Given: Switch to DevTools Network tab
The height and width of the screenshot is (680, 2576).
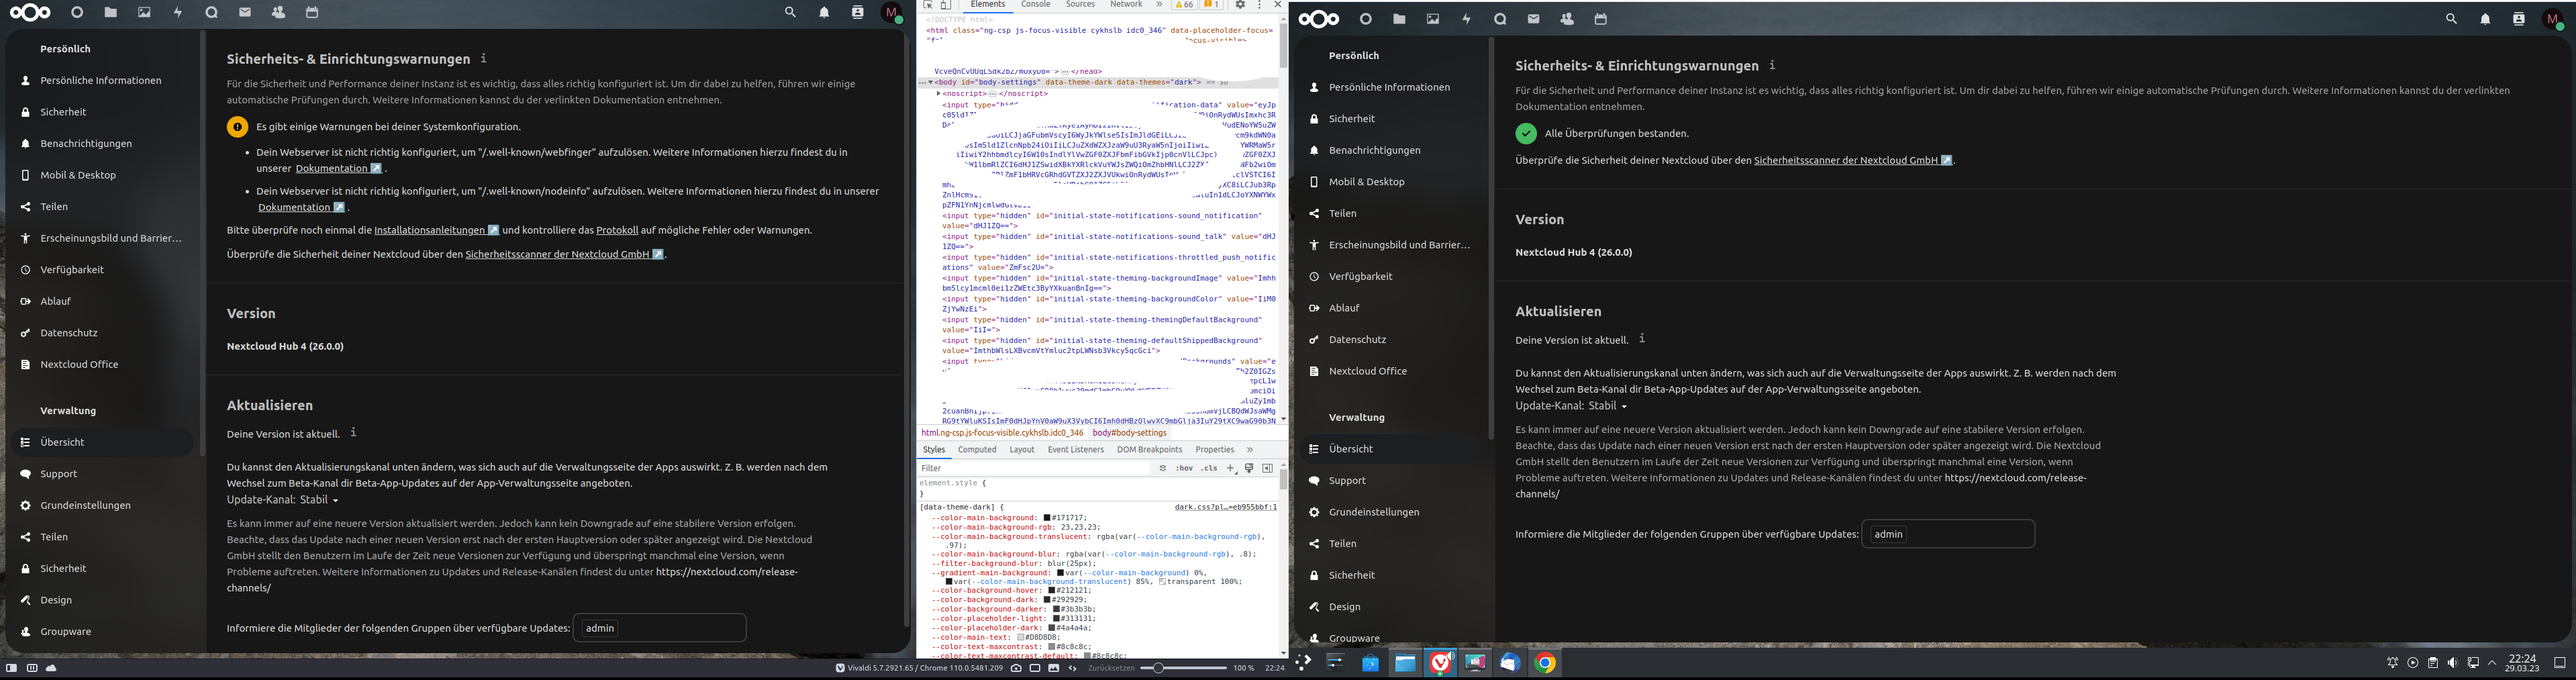Looking at the screenshot, I should tap(1127, 4).
